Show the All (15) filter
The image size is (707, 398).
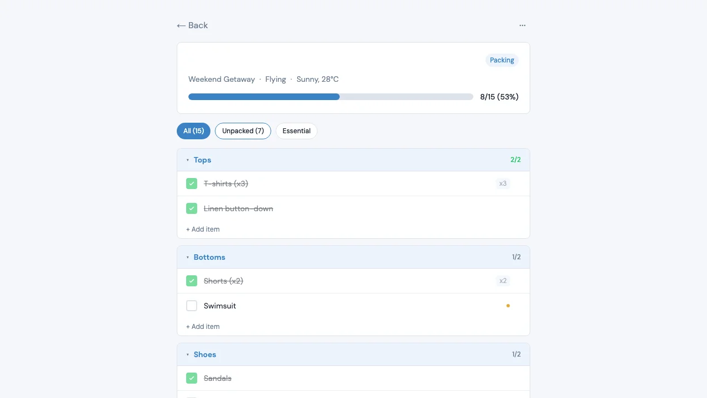click(193, 131)
